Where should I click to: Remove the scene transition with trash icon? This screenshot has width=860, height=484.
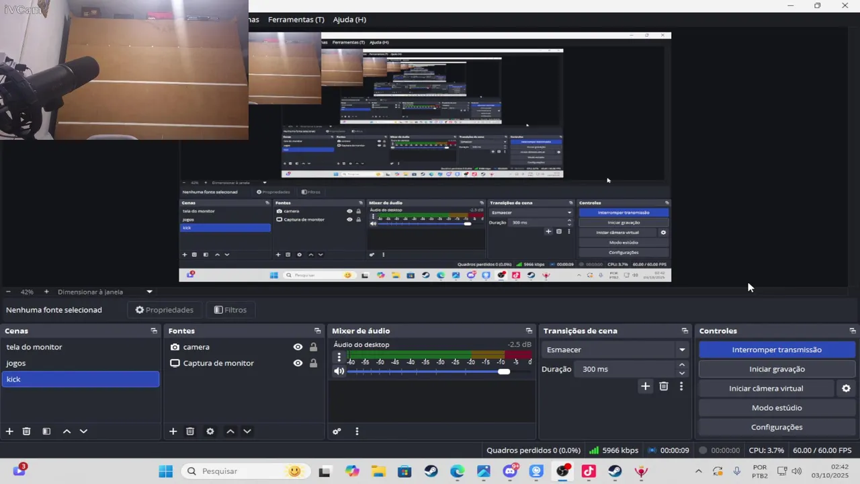(664, 386)
